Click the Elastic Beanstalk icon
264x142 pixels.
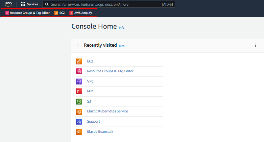(79, 132)
